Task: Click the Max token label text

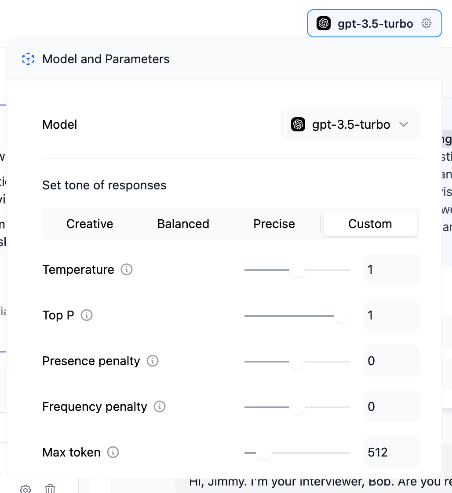Action: 71,452
